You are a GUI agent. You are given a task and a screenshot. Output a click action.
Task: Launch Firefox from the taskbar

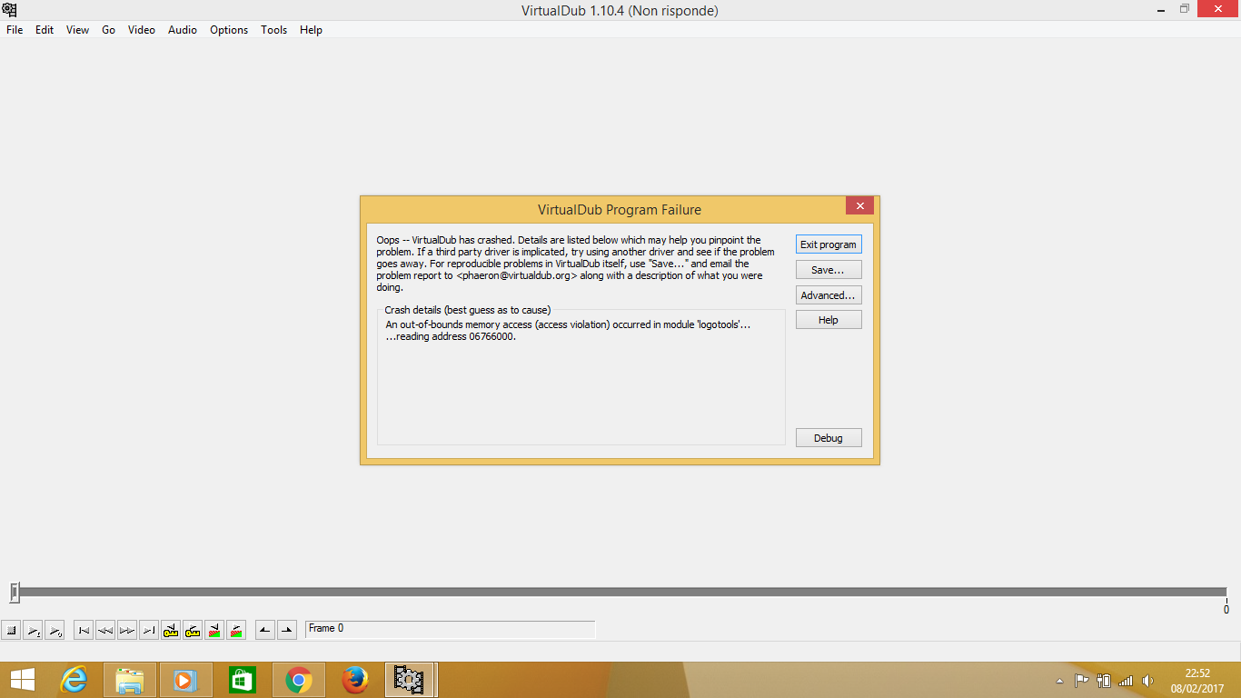(x=355, y=680)
